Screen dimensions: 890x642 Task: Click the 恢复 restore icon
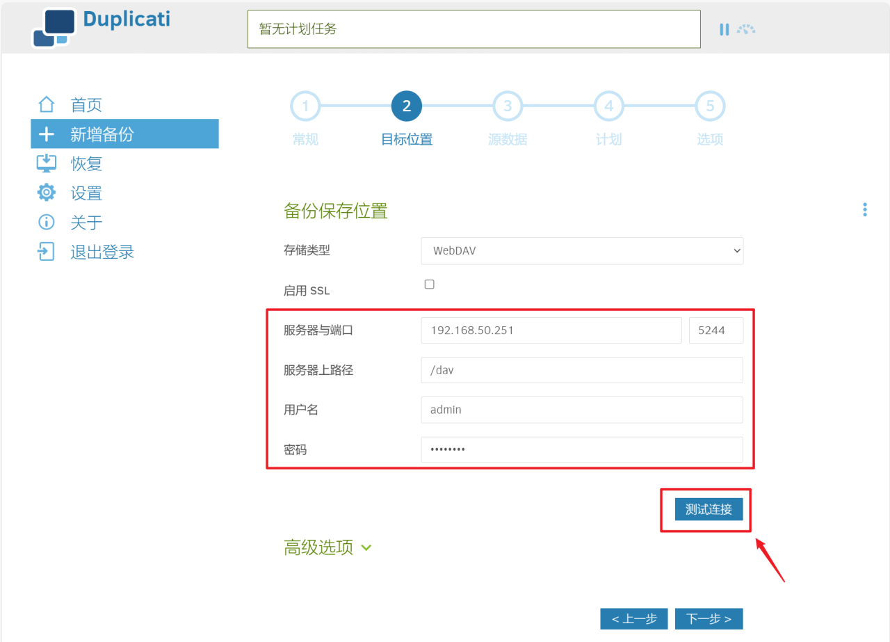click(46, 163)
